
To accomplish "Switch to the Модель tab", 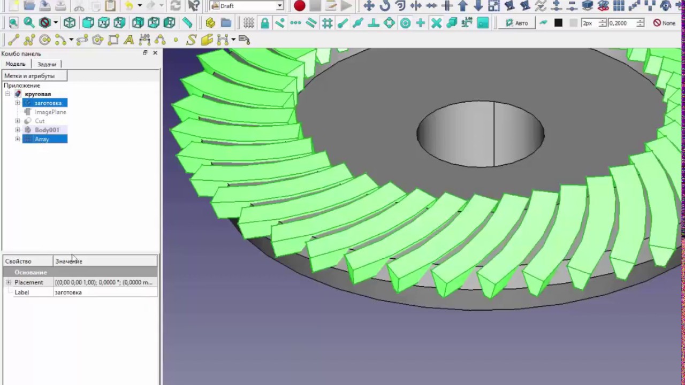I will pos(16,64).
